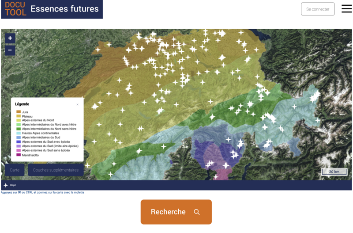Click Alpes externes du Nord legend item
The height and width of the screenshot is (233, 353).
click(38, 121)
